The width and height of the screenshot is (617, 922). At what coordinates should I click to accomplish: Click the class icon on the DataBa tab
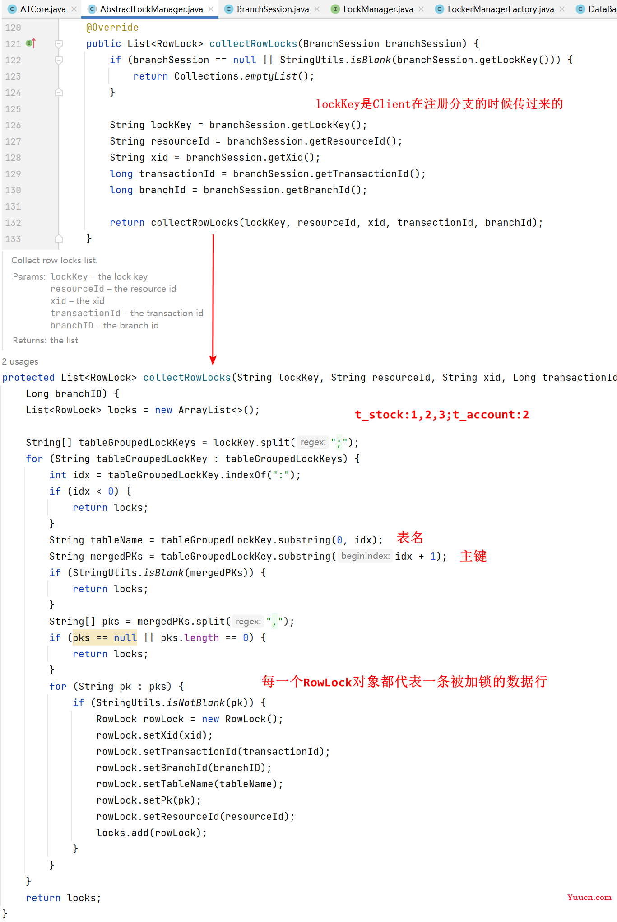[580, 9]
